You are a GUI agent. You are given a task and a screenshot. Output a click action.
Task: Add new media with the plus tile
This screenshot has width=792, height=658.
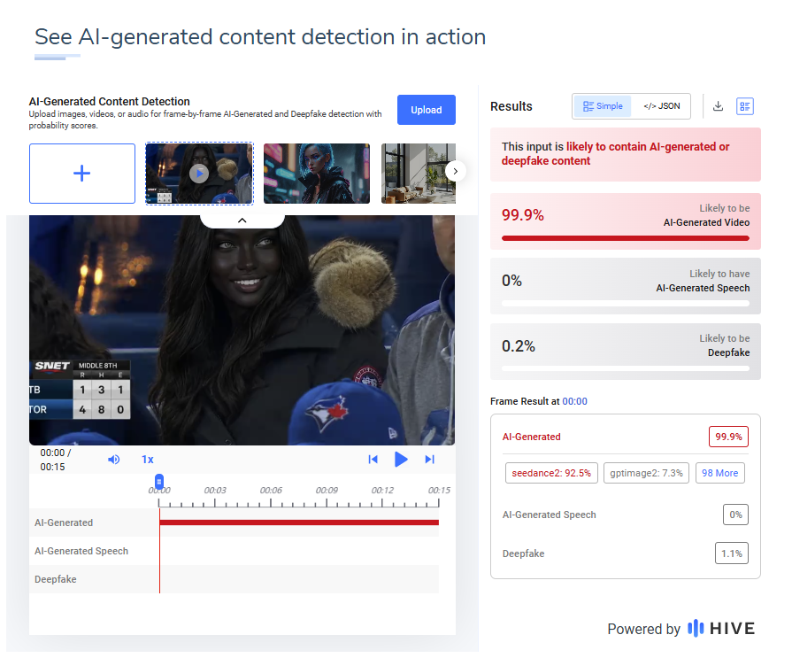(x=81, y=174)
